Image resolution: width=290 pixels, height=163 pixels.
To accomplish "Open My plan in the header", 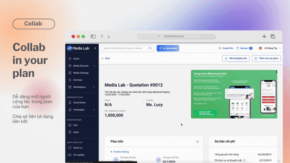I will [244, 48].
